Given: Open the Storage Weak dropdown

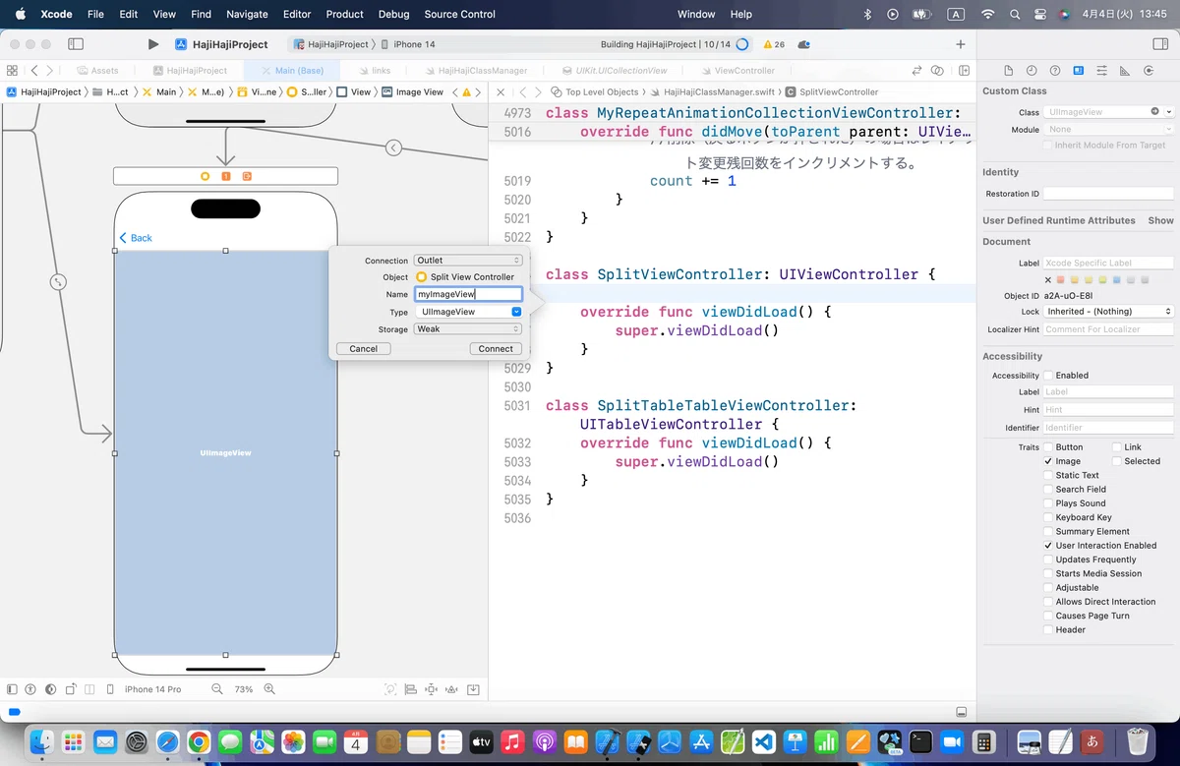Looking at the screenshot, I should (x=468, y=329).
